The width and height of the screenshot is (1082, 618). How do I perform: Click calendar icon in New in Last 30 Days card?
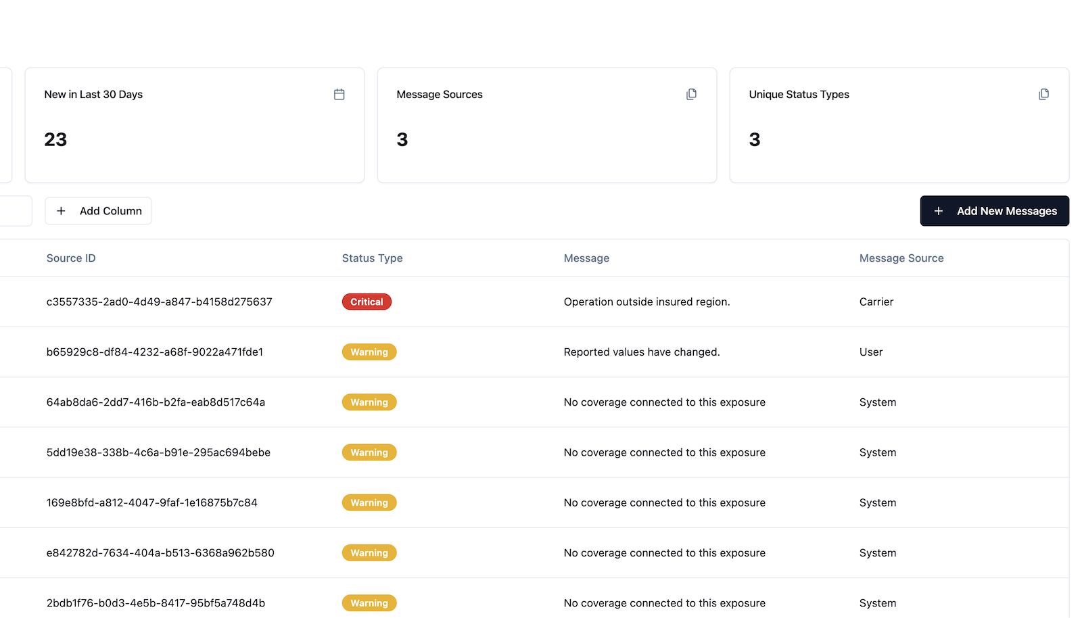tap(339, 95)
